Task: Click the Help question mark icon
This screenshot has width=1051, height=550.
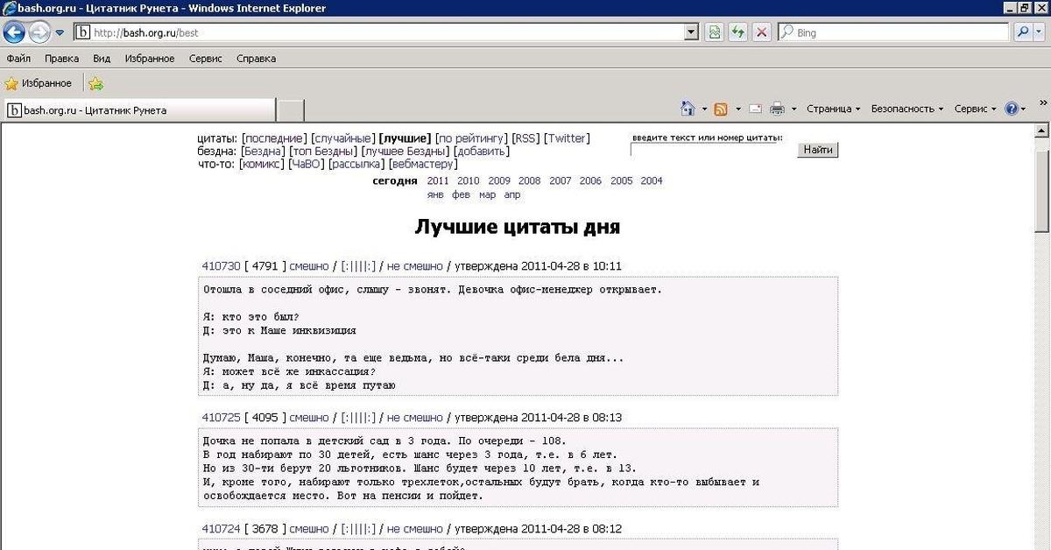Action: [x=1012, y=109]
